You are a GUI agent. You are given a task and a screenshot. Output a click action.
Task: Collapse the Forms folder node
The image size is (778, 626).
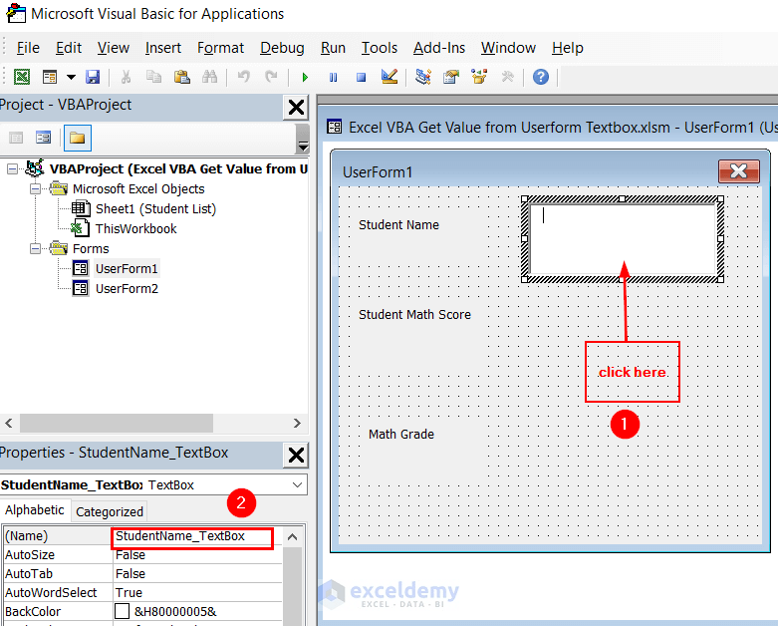pyautogui.click(x=35, y=249)
